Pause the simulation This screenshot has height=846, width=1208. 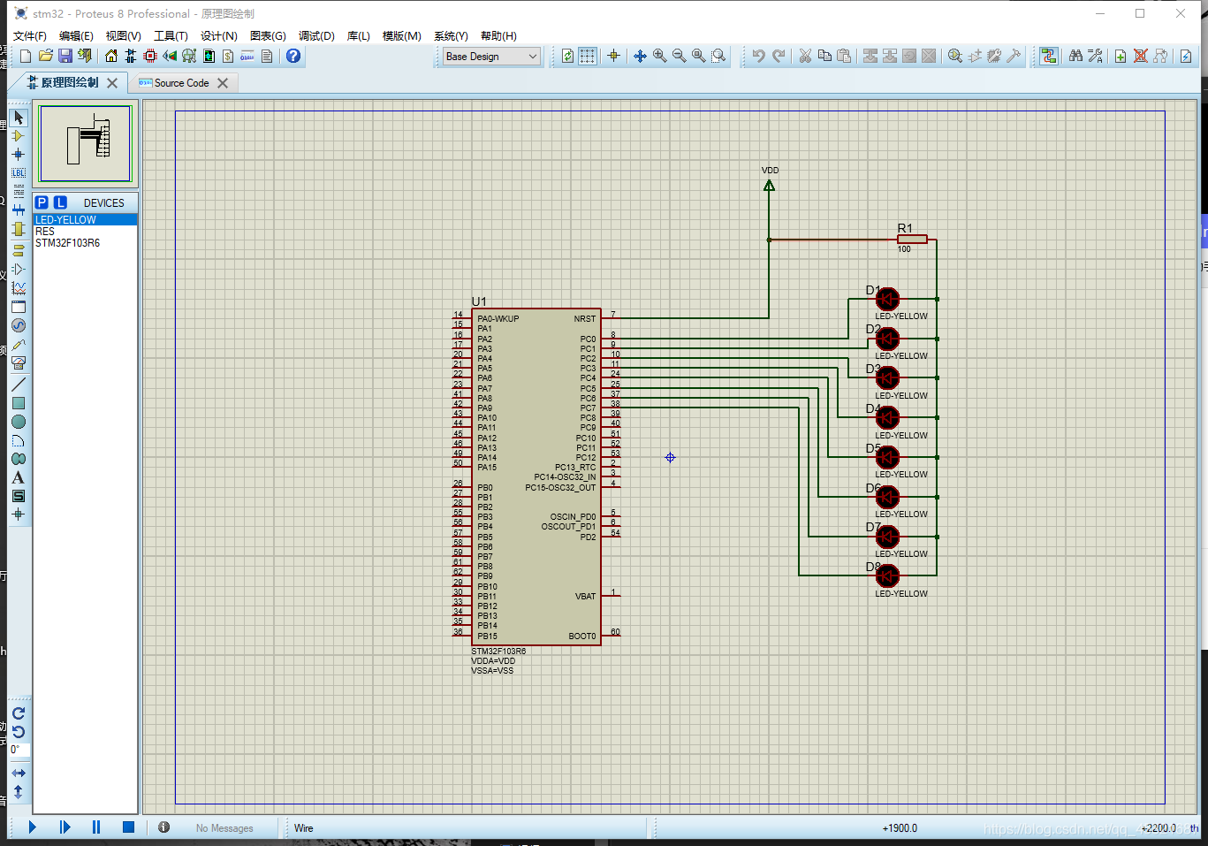pyautogui.click(x=96, y=827)
